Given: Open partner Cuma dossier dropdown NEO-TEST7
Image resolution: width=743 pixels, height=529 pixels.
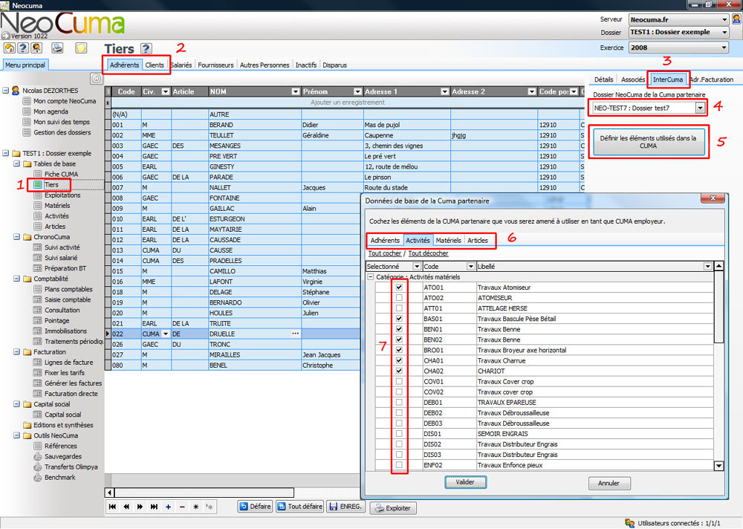Looking at the screenshot, I should tap(700, 108).
